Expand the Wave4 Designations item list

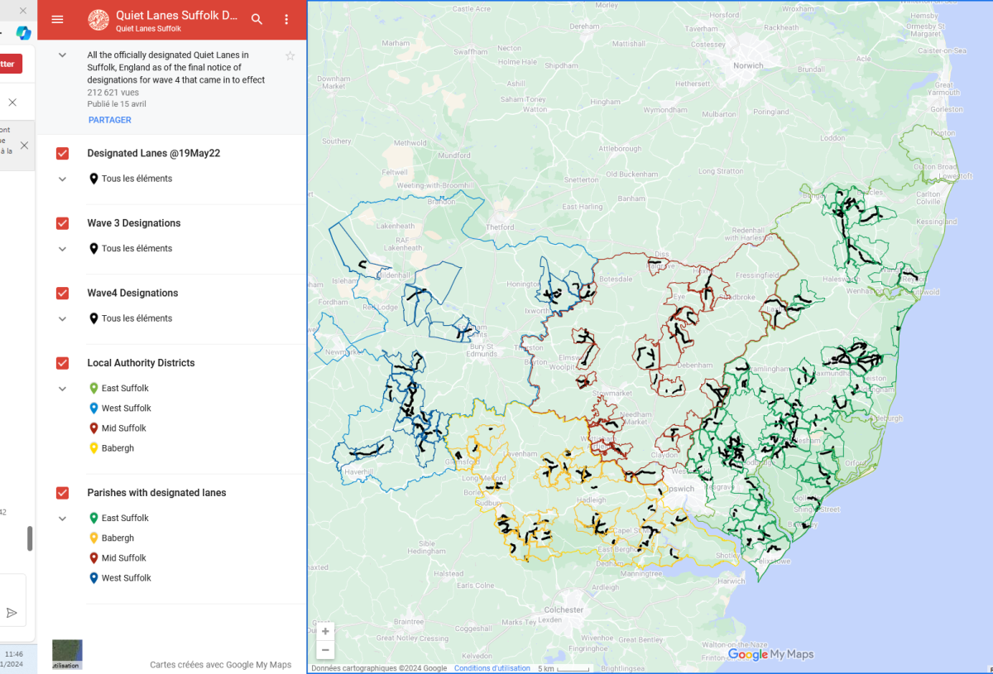pyautogui.click(x=62, y=318)
